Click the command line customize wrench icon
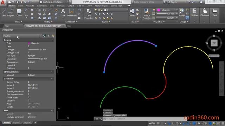Viewport: 225px width, 126px height. tap(101, 119)
